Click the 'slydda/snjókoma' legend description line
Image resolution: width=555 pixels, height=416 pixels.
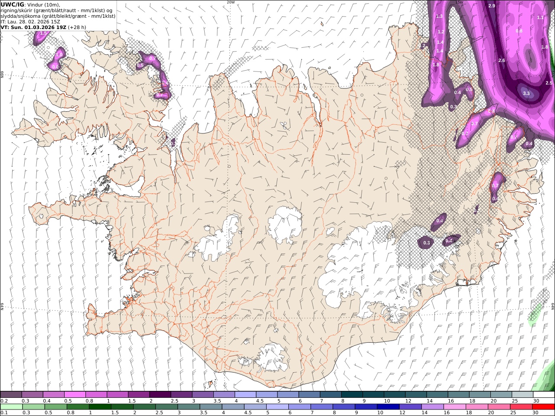click(58, 16)
